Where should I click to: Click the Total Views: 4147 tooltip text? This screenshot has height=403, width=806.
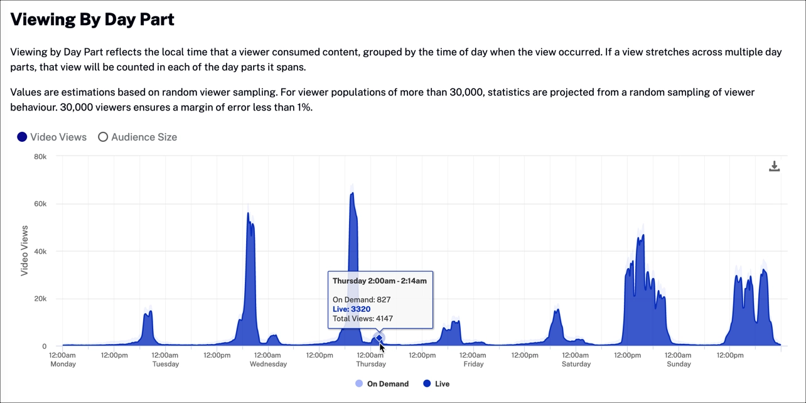[x=362, y=318]
